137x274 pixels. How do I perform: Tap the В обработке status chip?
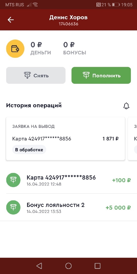(x=29, y=150)
